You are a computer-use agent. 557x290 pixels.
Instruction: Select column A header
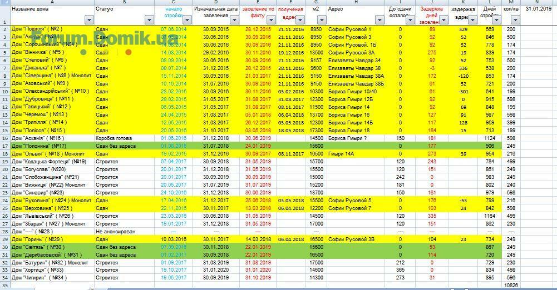pyautogui.click(x=52, y=2)
